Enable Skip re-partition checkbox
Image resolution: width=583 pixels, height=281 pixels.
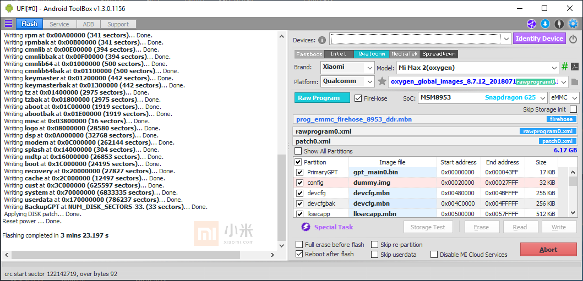(374, 245)
